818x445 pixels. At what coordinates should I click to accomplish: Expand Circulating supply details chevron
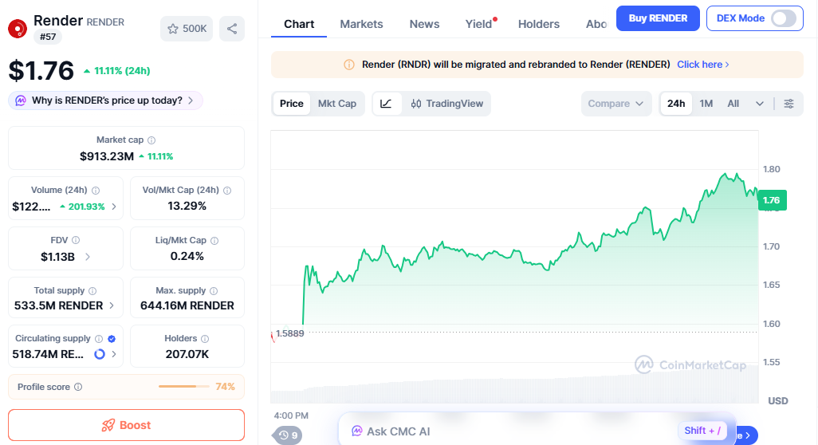pos(114,354)
